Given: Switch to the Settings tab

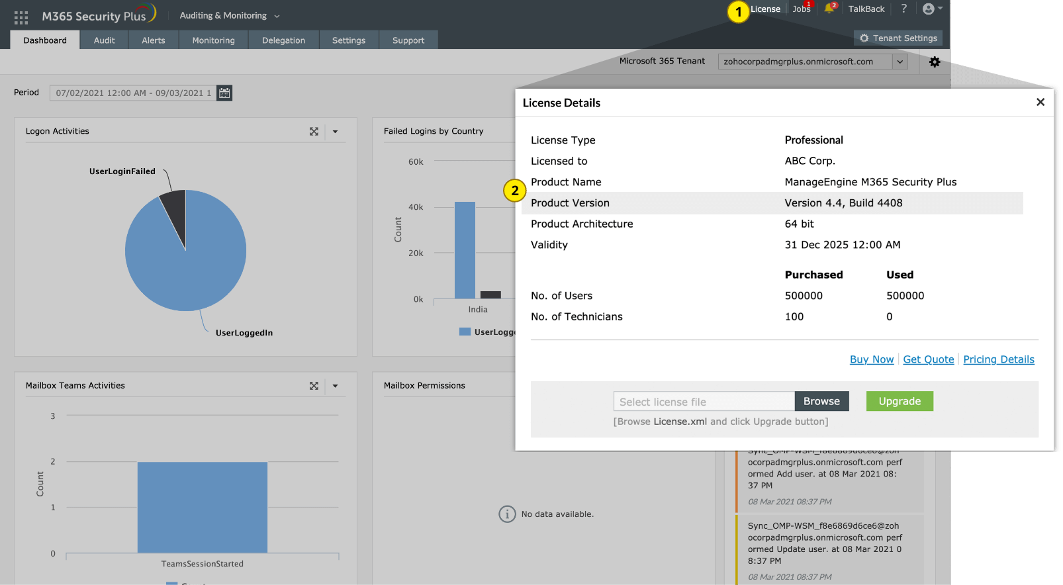Looking at the screenshot, I should 349,40.
